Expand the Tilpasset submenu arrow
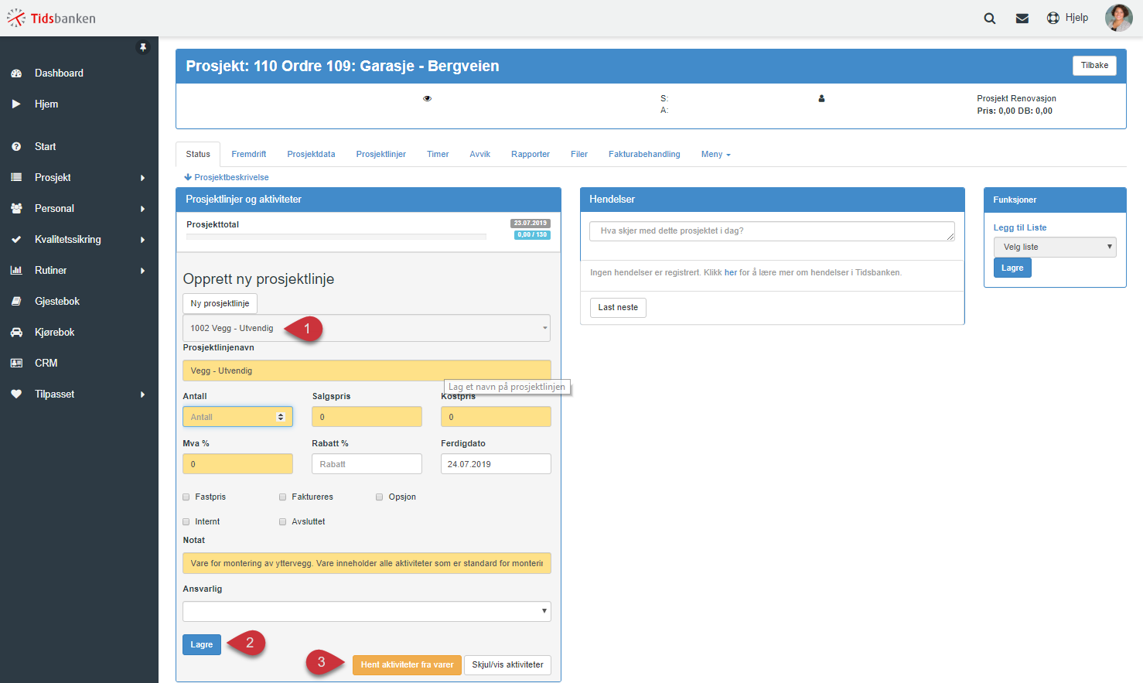The width and height of the screenshot is (1143, 683). point(142,394)
